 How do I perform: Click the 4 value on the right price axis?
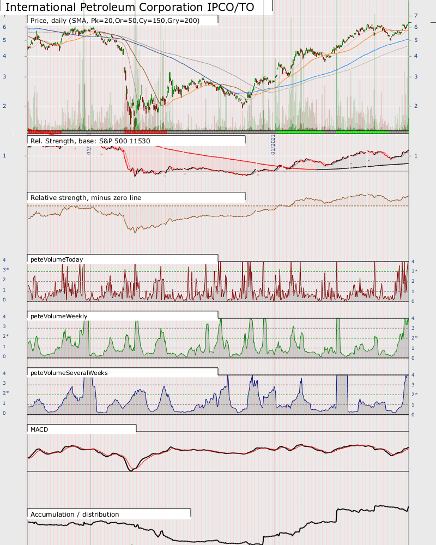416,56
